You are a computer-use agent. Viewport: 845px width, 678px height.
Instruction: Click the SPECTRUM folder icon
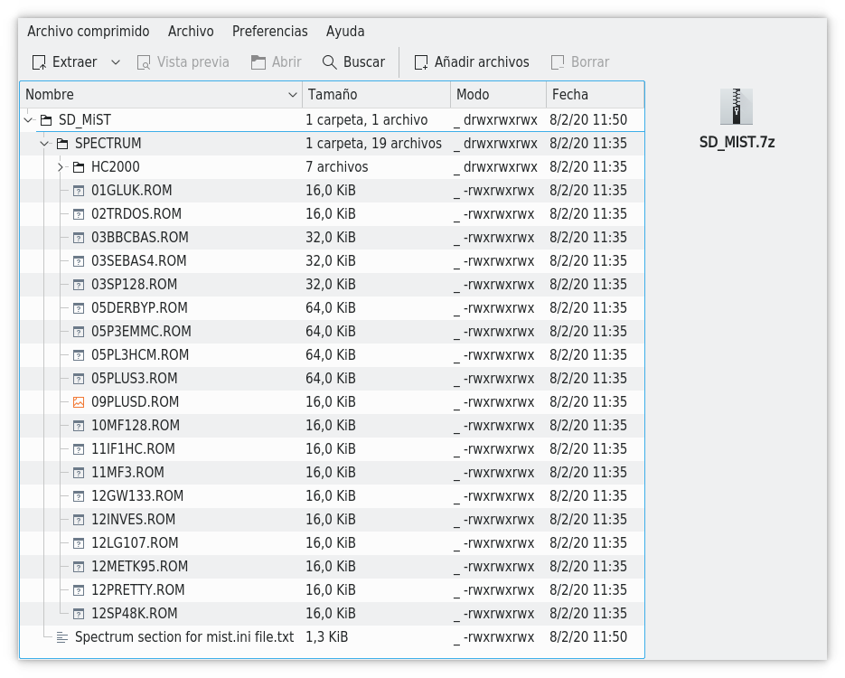coord(62,144)
